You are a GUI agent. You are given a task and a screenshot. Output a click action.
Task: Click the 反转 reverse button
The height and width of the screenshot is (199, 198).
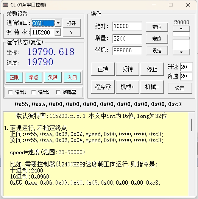click(x=128, y=69)
